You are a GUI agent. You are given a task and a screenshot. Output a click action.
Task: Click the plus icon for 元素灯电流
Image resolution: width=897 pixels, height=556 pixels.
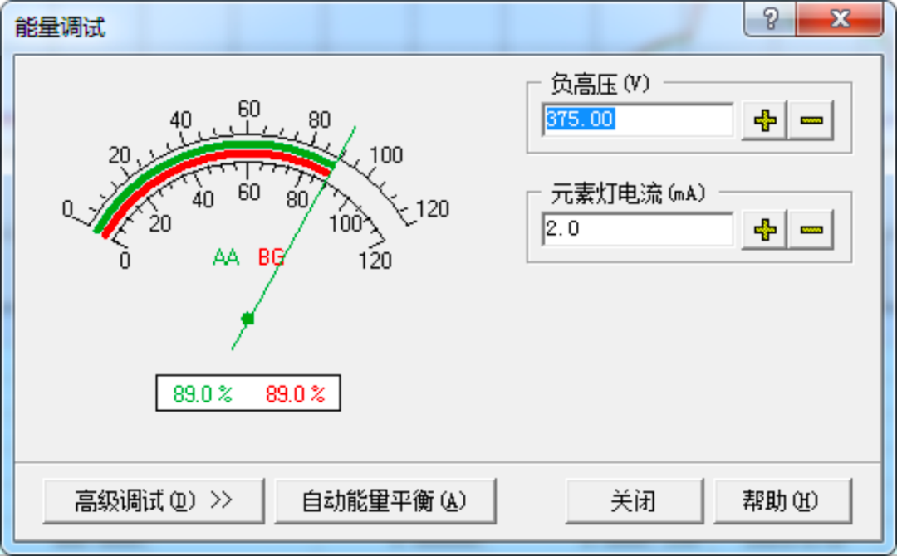coord(763,229)
